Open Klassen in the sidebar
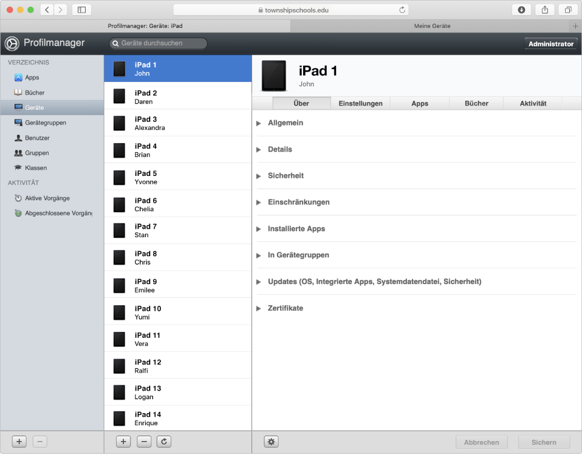The height and width of the screenshot is (455, 582). point(52,168)
